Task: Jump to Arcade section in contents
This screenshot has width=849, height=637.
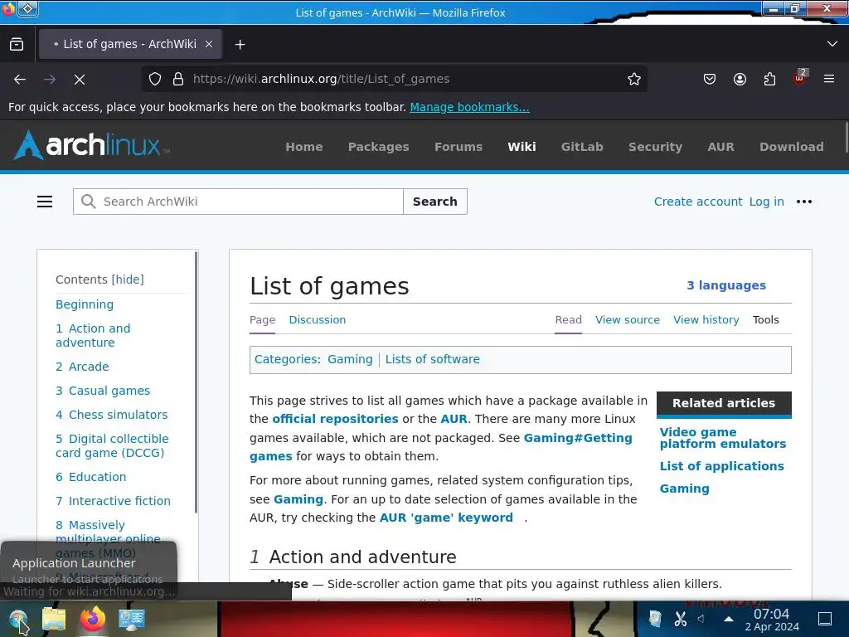Action: (x=82, y=367)
